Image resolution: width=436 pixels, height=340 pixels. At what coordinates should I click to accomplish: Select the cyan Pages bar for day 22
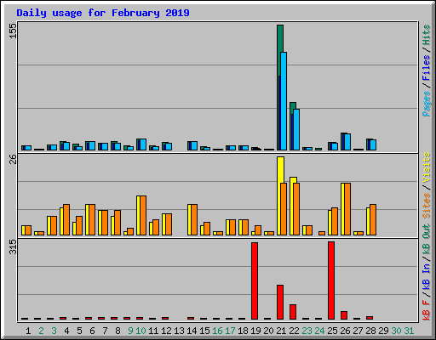(x=296, y=129)
